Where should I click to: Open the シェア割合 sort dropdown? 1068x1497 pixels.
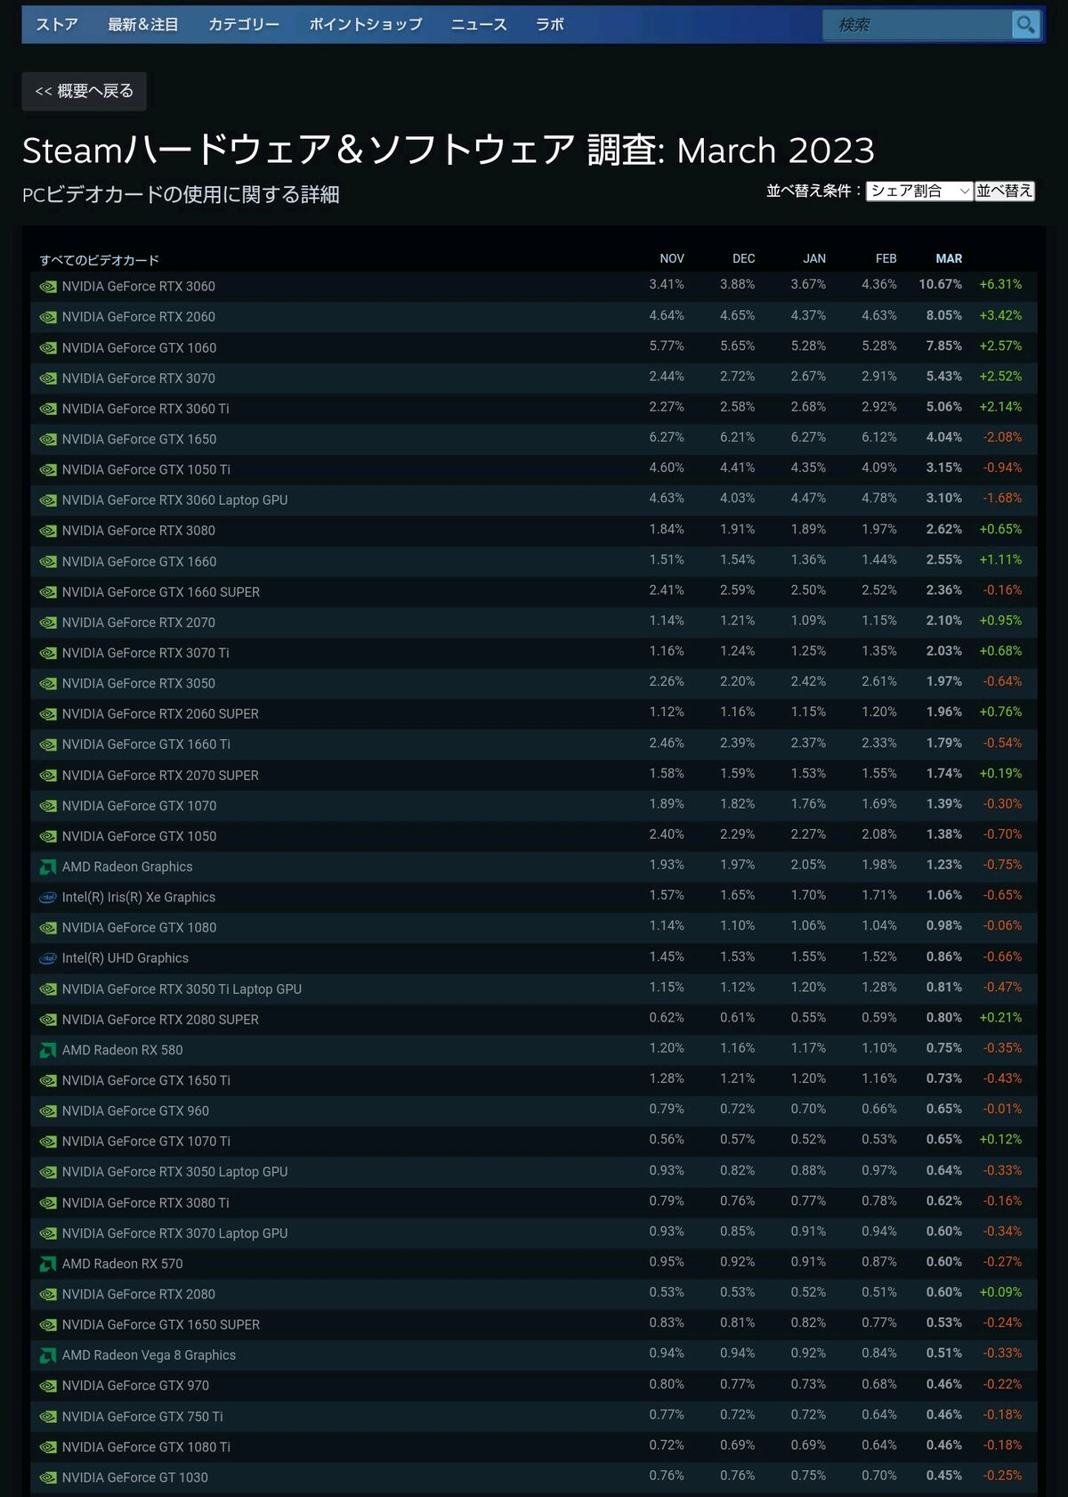point(919,191)
